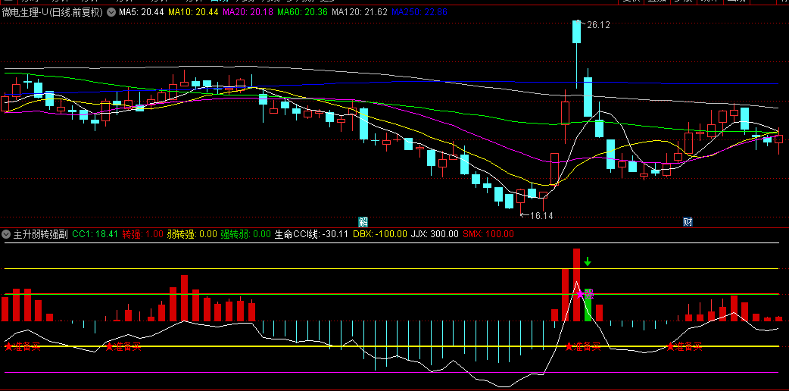Click the first ★准备买 marker at the left edge
Viewport: 789px width, 391px height.
(x=22, y=346)
